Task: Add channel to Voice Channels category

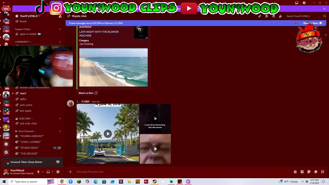Action: click(60, 131)
